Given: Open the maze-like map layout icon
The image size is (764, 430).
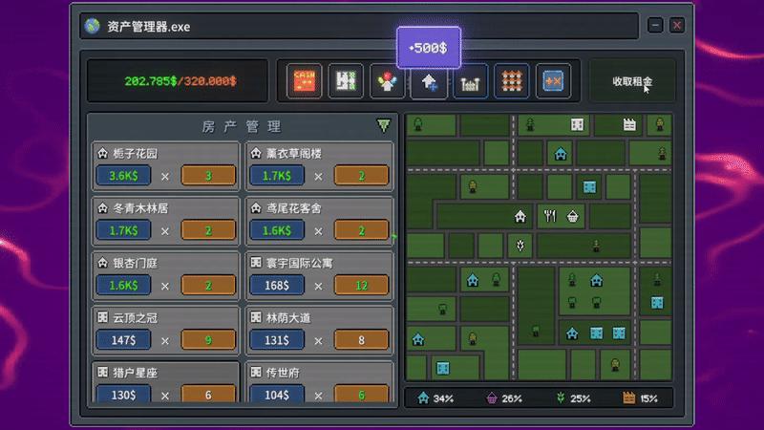Looking at the screenshot, I should (x=346, y=82).
